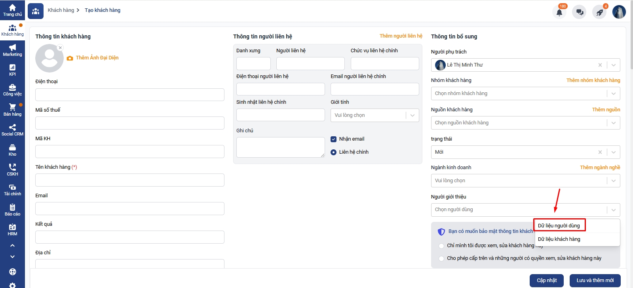Go to KPI section in sidebar
The width and height of the screenshot is (633, 288).
(x=12, y=70)
